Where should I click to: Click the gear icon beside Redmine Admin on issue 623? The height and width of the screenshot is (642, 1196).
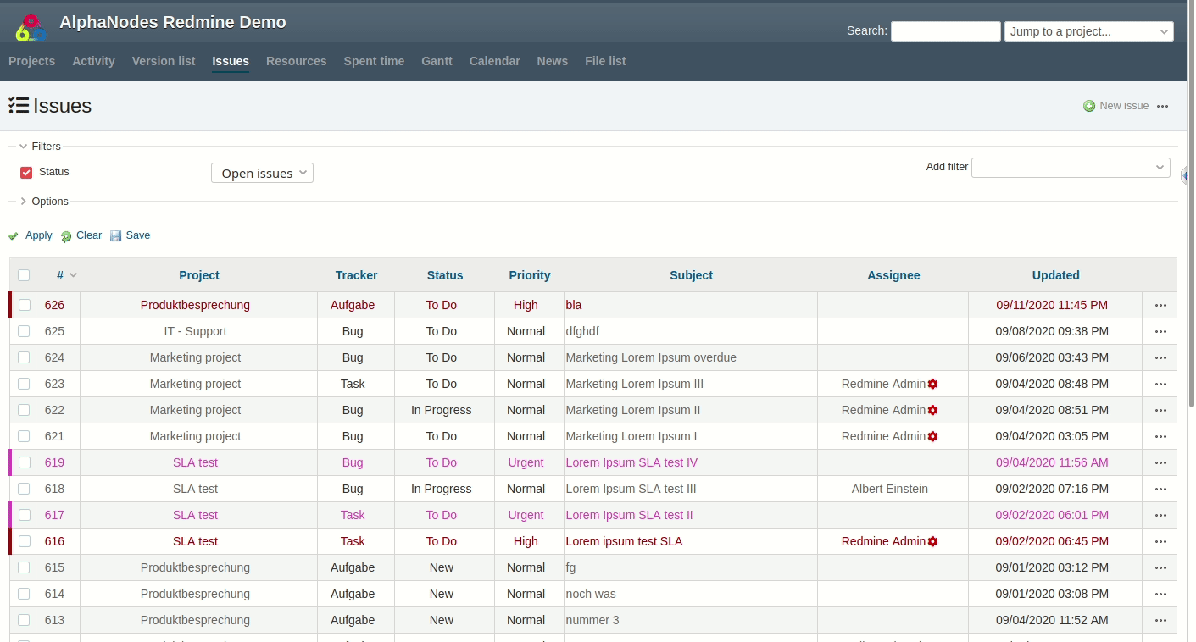pos(932,384)
